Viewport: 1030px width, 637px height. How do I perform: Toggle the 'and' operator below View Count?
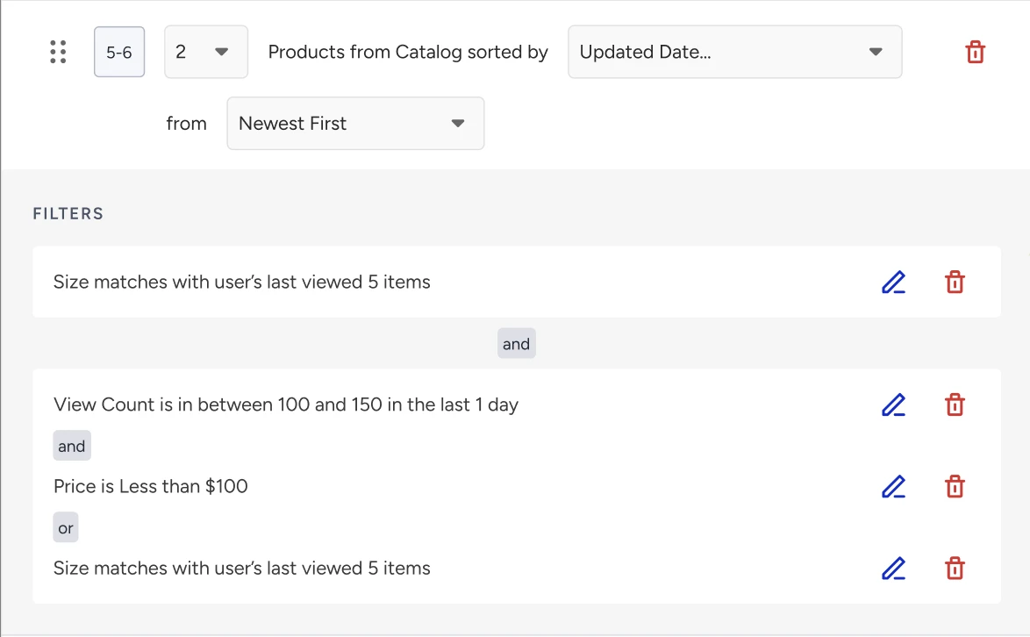72,446
